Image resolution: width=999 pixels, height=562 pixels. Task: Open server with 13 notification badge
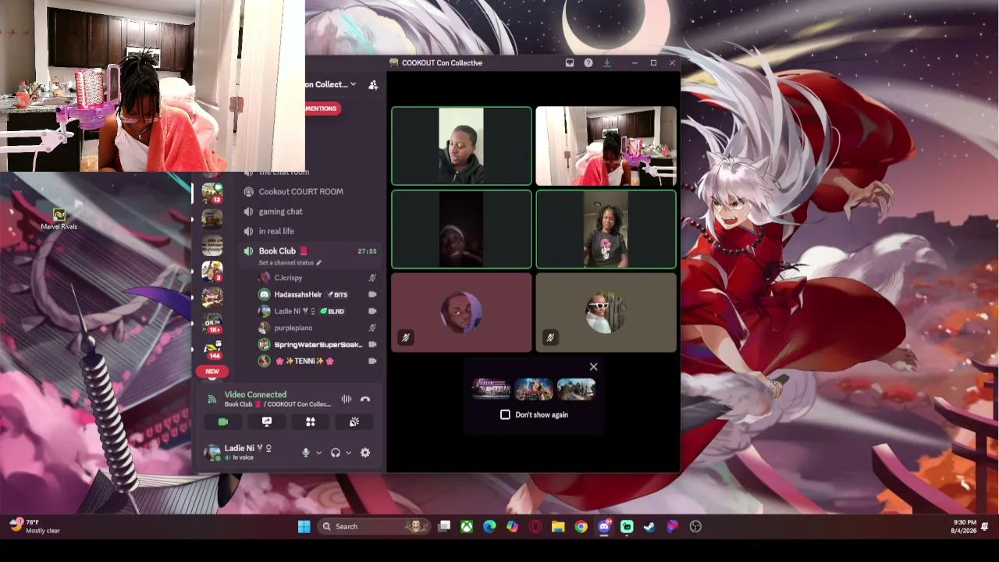[x=212, y=192]
